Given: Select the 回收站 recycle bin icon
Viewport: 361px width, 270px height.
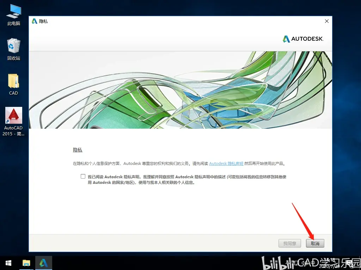Looking at the screenshot, I should [14, 49].
